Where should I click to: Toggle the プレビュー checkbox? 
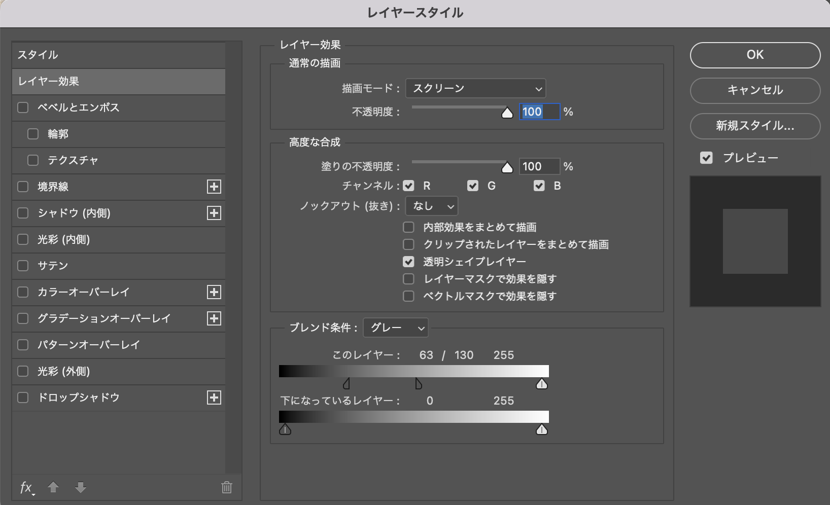click(706, 158)
